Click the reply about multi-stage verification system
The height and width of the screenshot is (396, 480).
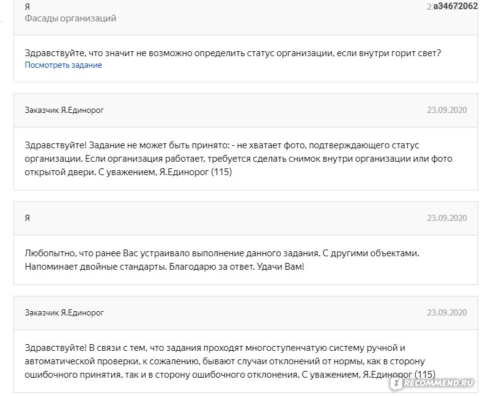pos(230,361)
